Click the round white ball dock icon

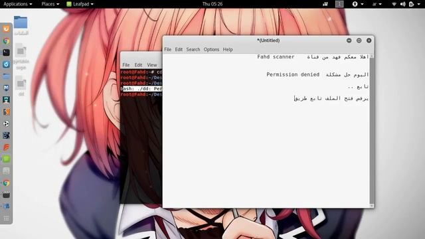[6, 123]
